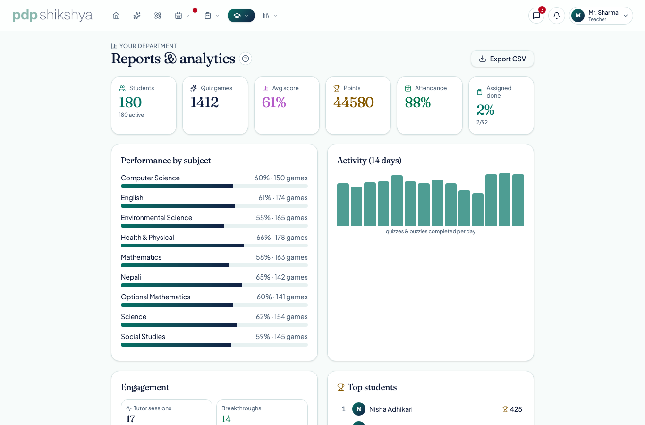Click the Top students trophy icon
The image size is (645, 425).
[x=341, y=387]
